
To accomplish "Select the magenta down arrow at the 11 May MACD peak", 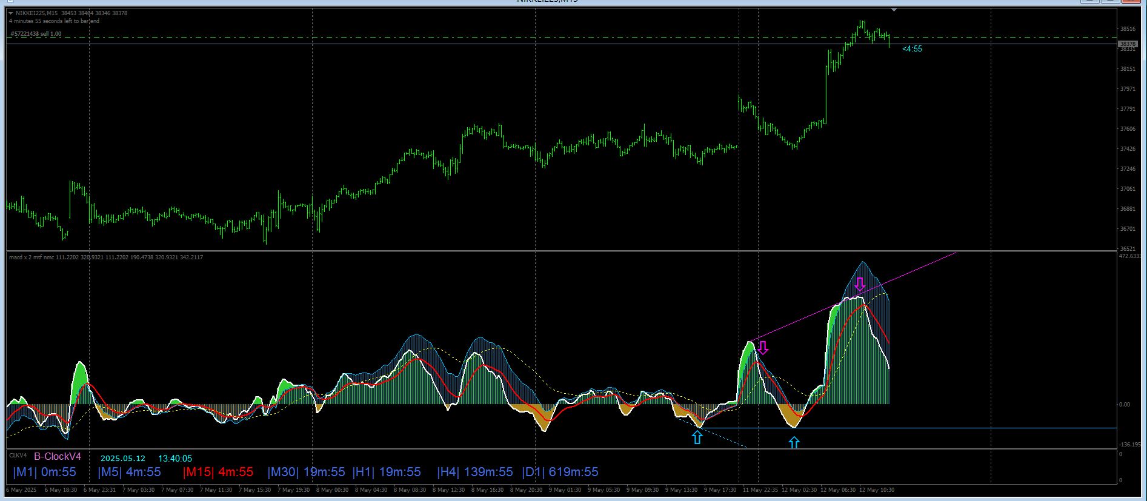I will click(x=763, y=348).
